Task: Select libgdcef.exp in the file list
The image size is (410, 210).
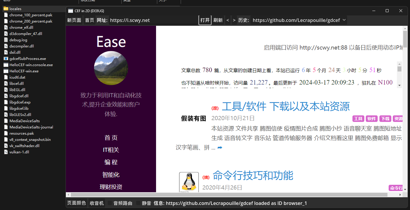Action: pos(20,102)
